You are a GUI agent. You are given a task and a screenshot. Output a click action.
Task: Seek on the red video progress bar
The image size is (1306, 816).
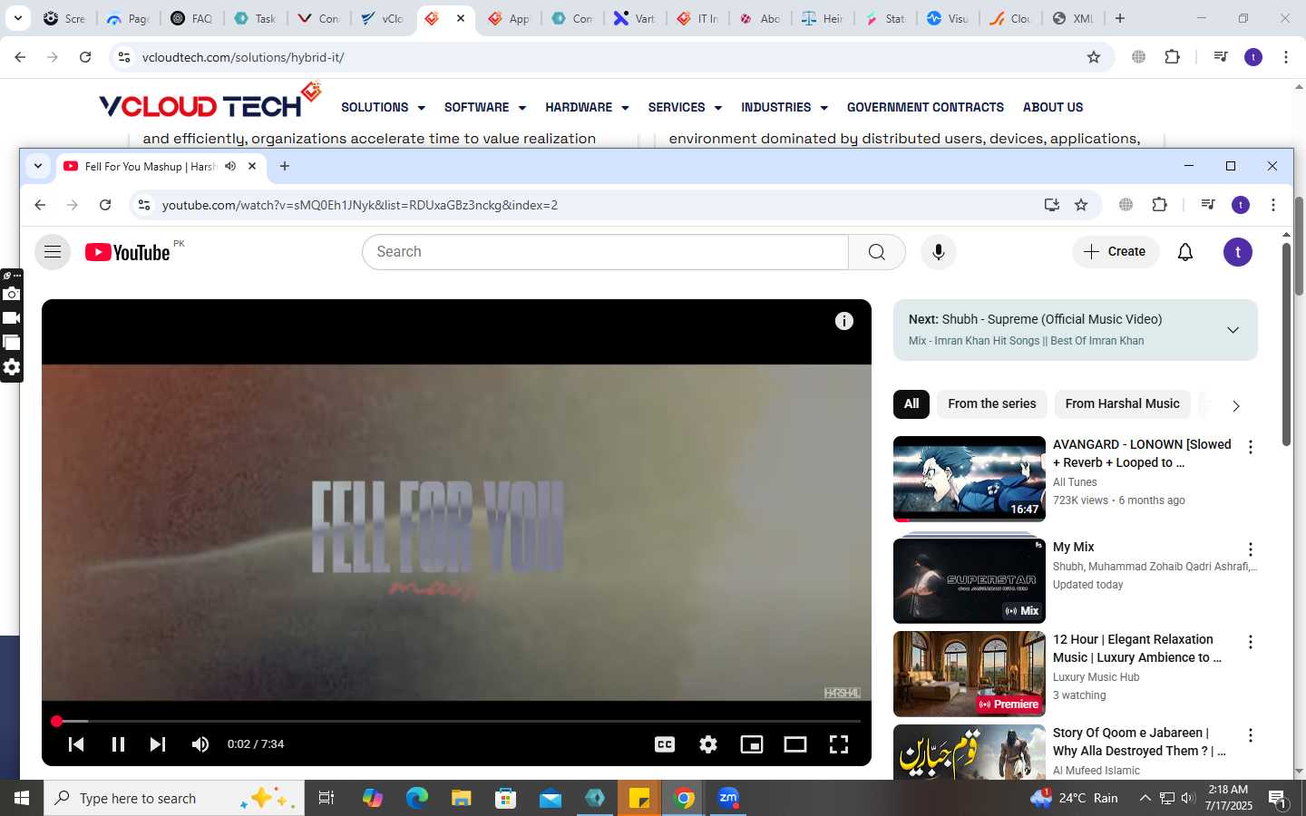tap(456, 722)
